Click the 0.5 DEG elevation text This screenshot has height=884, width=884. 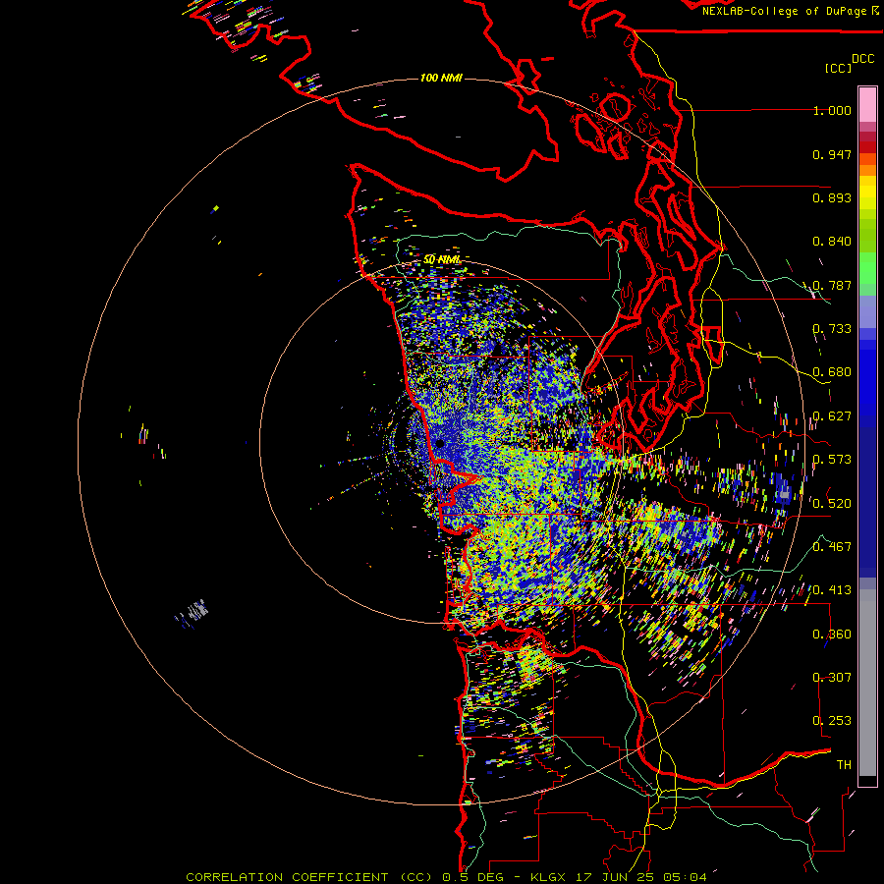(x=472, y=877)
